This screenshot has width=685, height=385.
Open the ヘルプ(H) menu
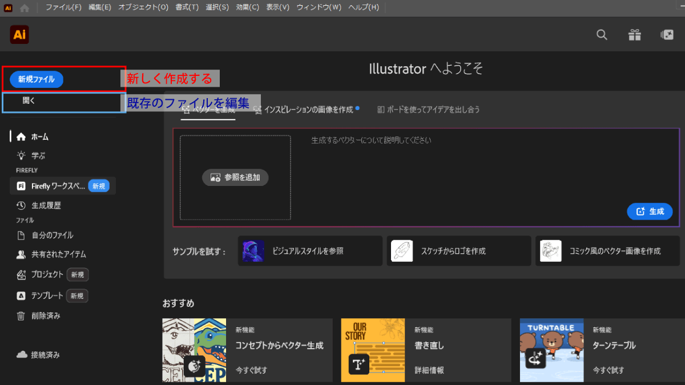pos(364,7)
